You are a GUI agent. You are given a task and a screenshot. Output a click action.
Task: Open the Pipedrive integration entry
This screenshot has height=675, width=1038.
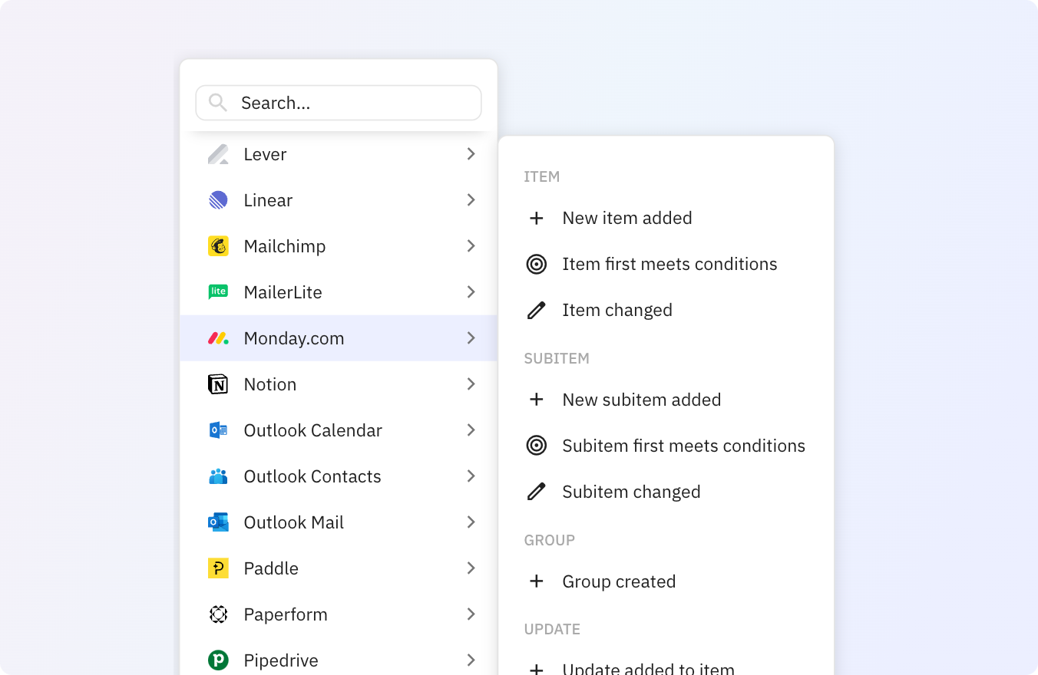(x=339, y=657)
